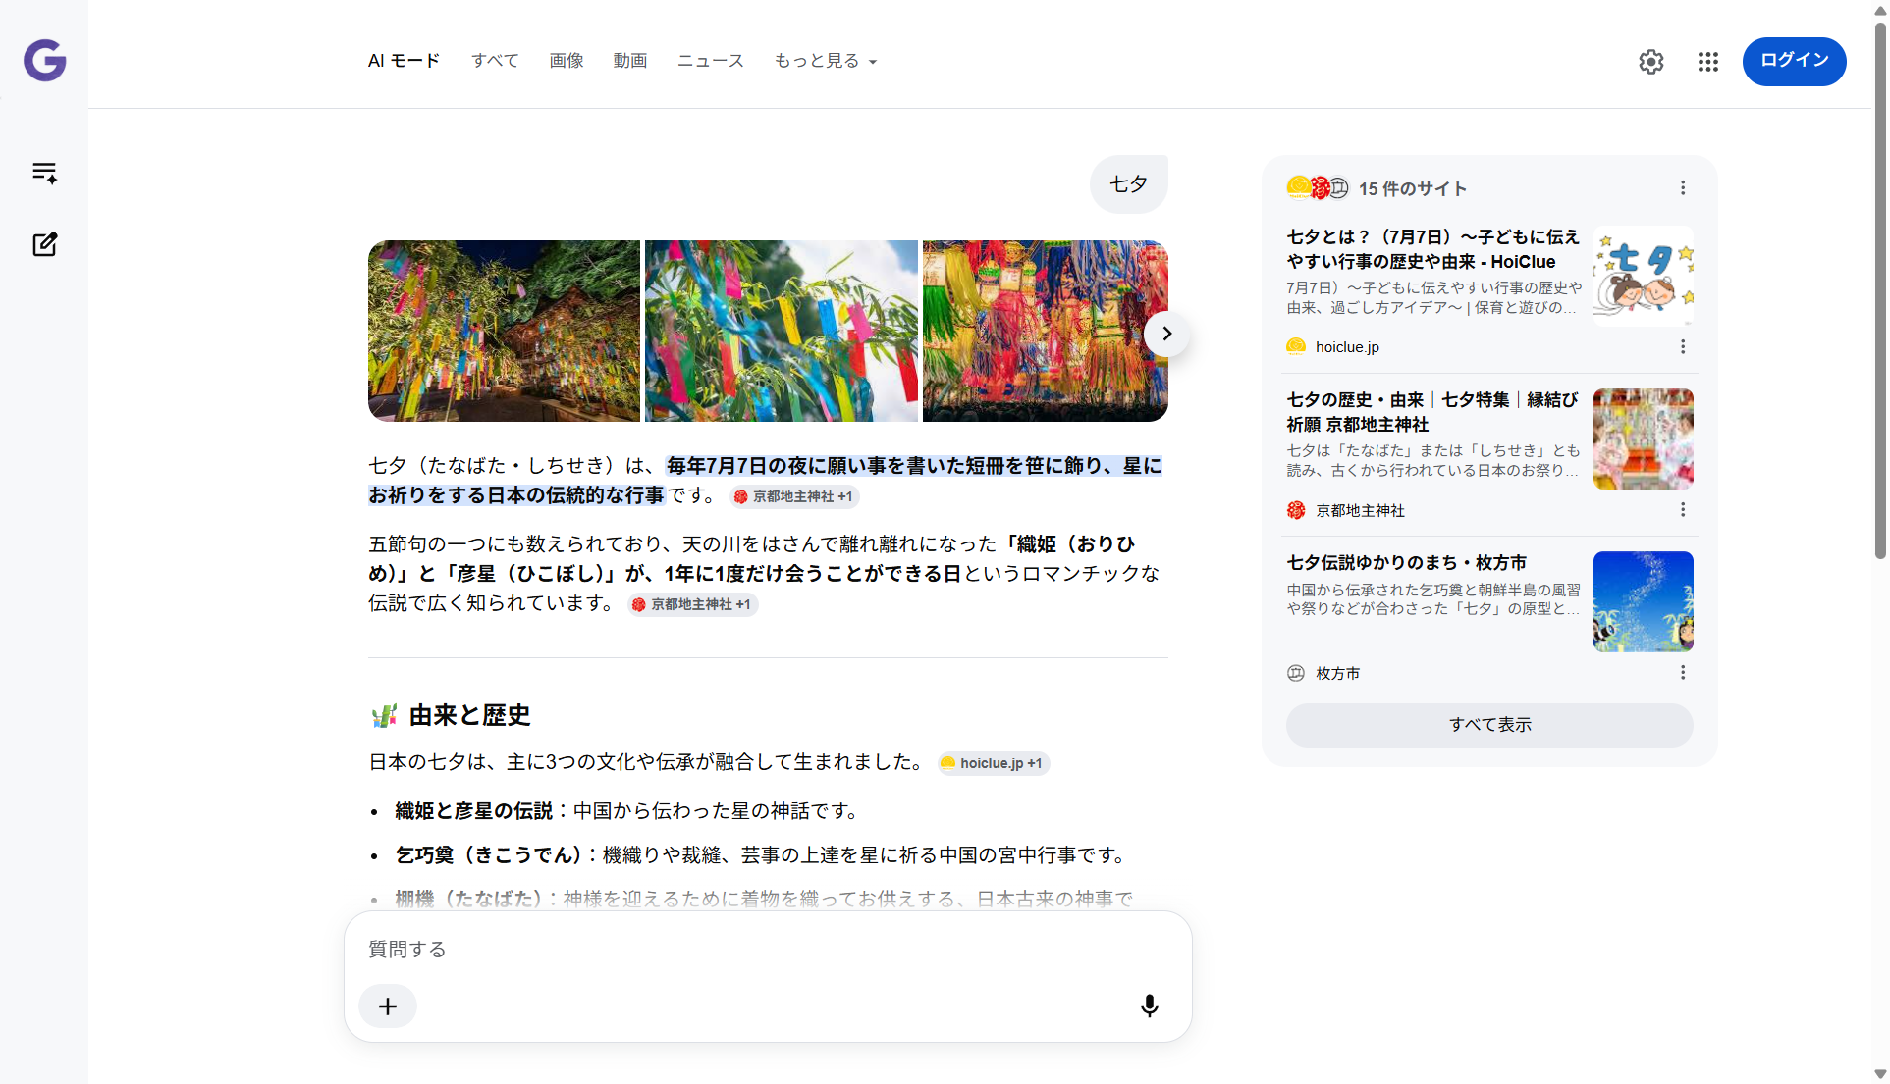Show next images with the carousel arrow

(x=1166, y=334)
